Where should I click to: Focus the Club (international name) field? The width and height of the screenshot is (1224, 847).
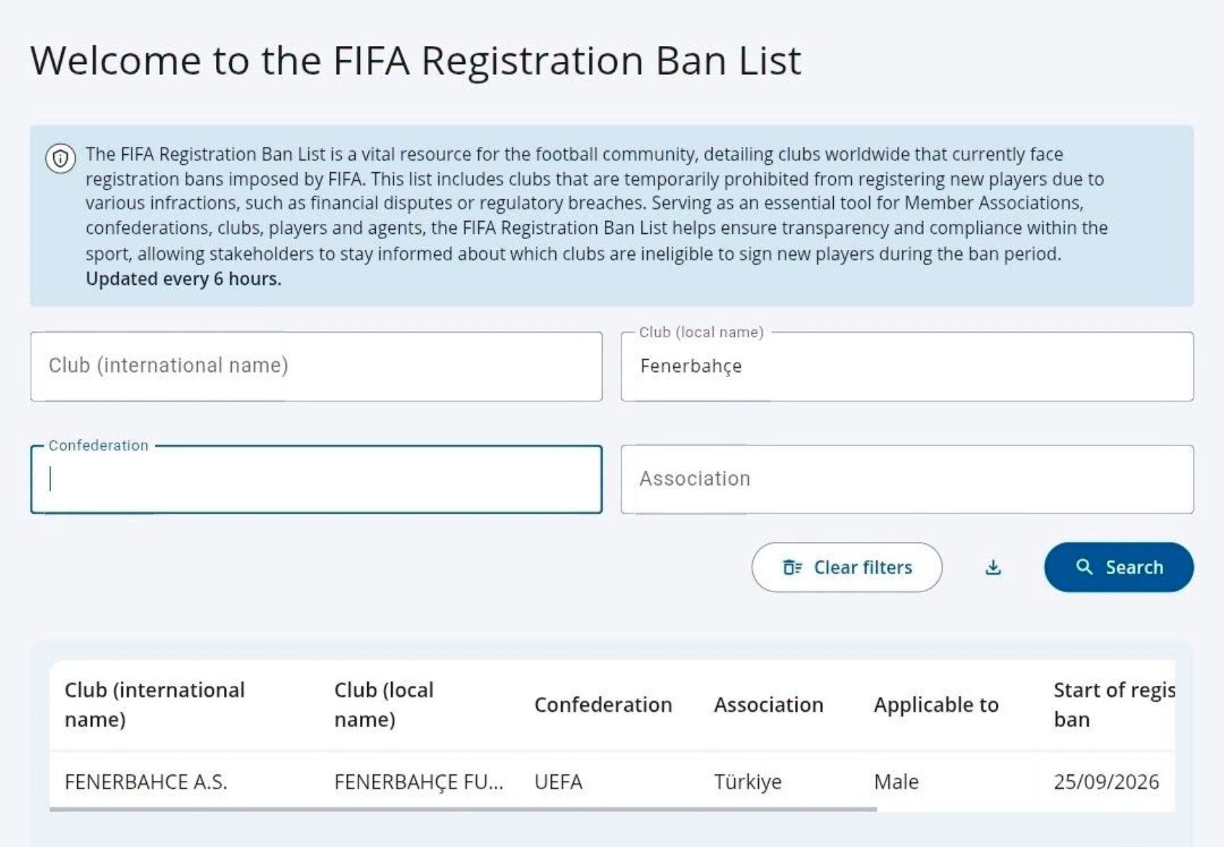[x=316, y=366]
